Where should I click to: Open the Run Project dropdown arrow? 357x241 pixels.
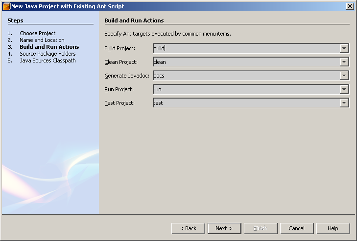pyautogui.click(x=344, y=89)
